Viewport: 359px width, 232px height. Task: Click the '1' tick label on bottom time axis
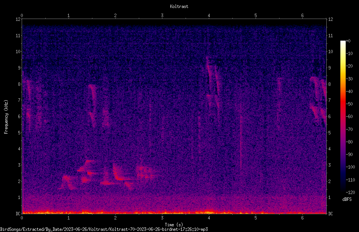tap(68, 218)
